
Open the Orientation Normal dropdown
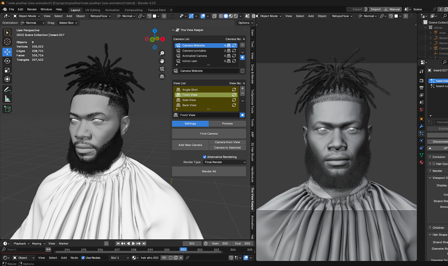click(32, 23)
